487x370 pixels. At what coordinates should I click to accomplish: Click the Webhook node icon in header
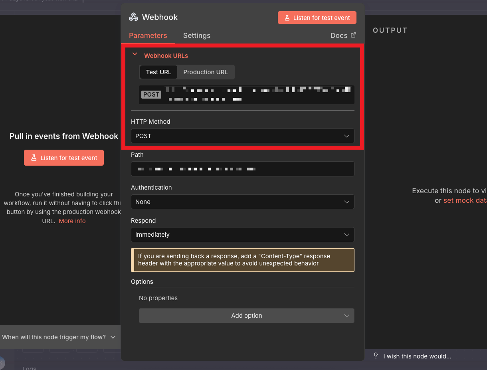coord(133,17)
